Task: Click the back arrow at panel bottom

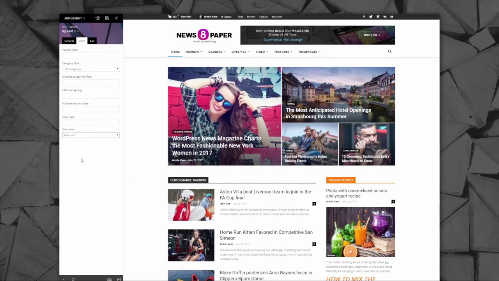Action: [64, 279]
